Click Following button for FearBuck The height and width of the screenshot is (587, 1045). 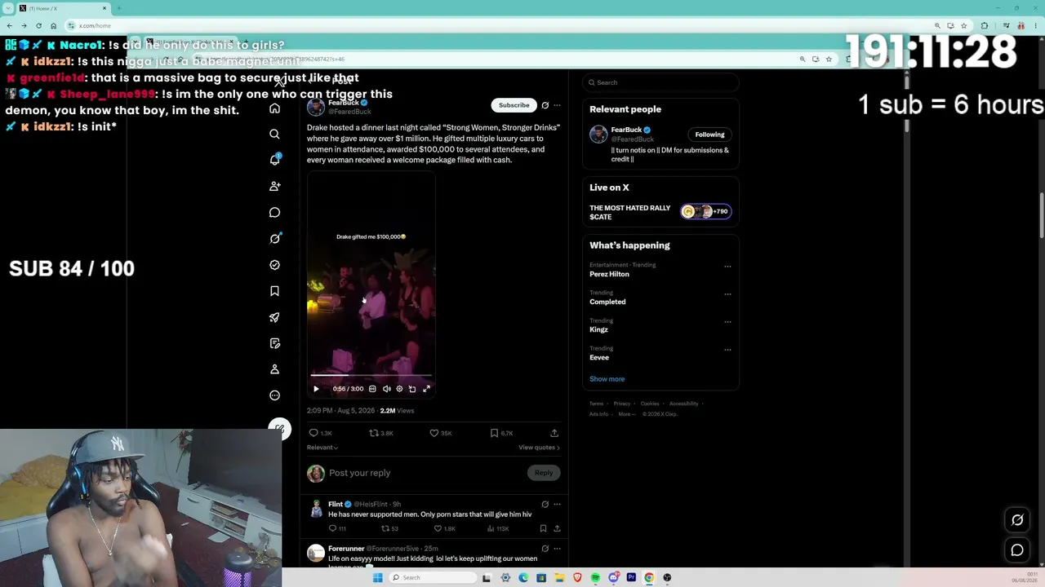tap(709, 135)
